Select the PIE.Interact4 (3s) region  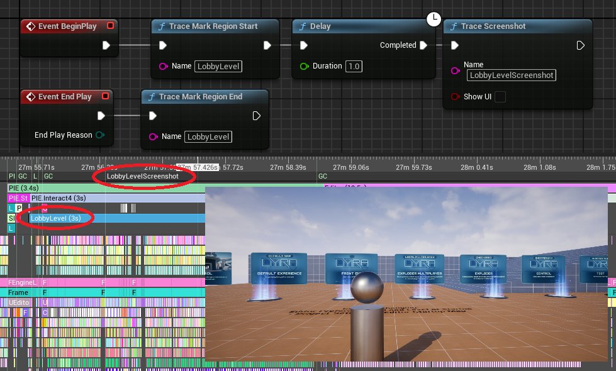pyautogui.click(x=118, y=198)
